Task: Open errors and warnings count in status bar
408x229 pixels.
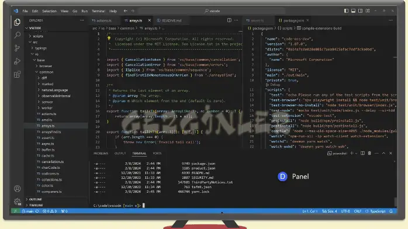Action: pos(50,211)
